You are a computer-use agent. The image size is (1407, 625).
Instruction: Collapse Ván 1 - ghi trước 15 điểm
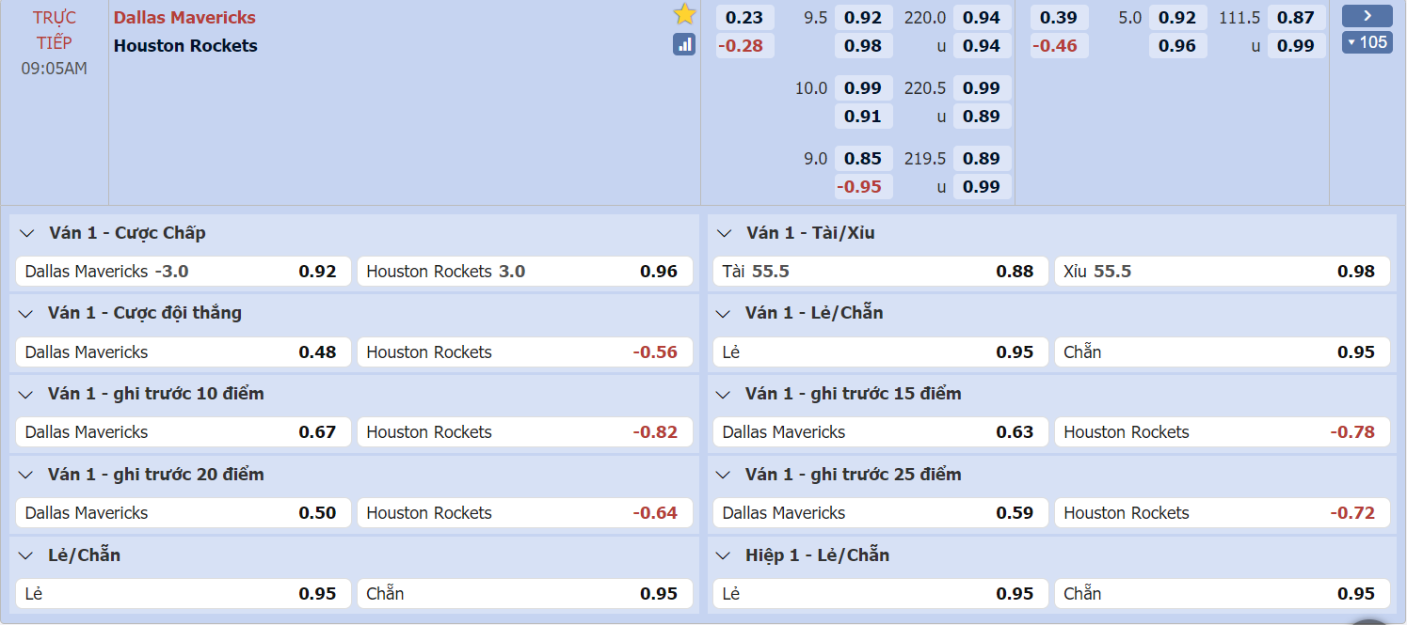pyautogui.click(x=725, y=394)
